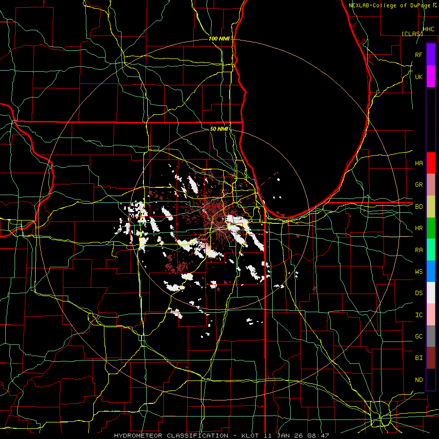
Task: Click the HA legend label
Action: [419, 163]
